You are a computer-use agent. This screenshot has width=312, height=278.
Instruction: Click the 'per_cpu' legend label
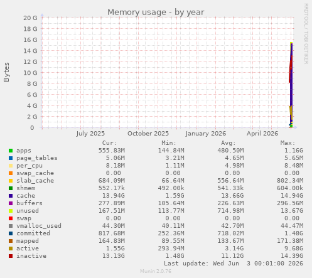[30, 166]
